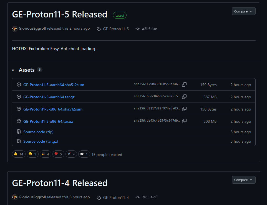Collapse the Assets section triangle
267x205 pixels.
[13, 70]
